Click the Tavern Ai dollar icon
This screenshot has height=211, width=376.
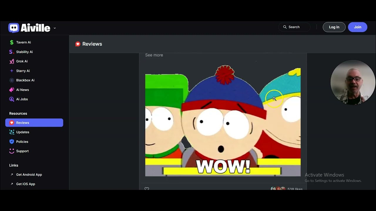coord(12,42)
